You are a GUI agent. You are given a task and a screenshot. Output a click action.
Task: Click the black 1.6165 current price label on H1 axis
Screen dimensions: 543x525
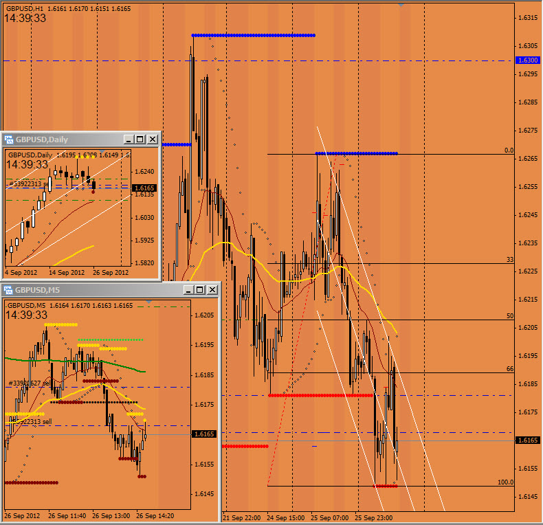527,440
